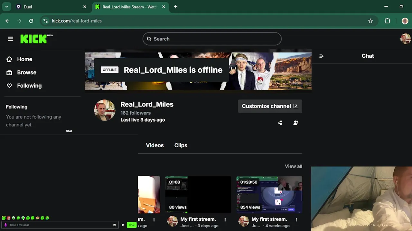Open the hamburger sidebar menu
This screenshot has height=231, width=412.
[x=11, y=39]
